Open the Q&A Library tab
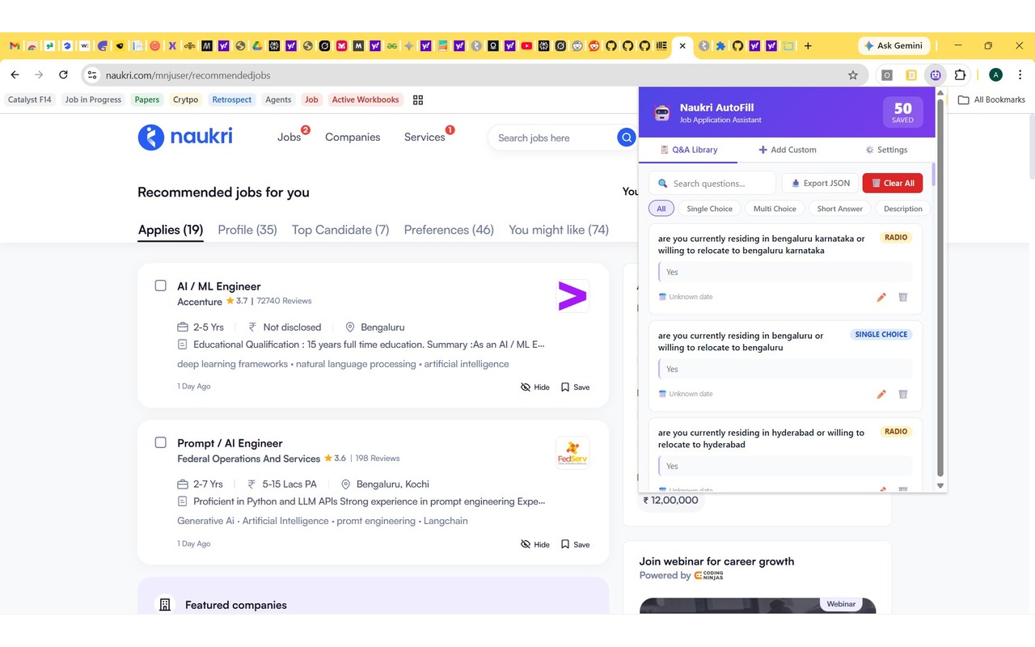The width and height of the screenshot is (1035, 647). coord(688,150)
